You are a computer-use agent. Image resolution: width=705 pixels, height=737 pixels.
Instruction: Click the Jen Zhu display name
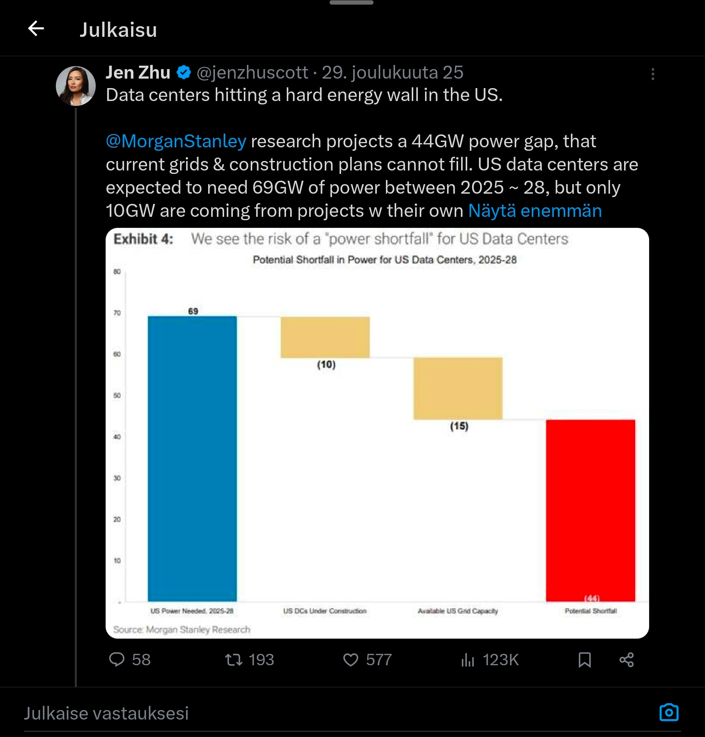138,73
